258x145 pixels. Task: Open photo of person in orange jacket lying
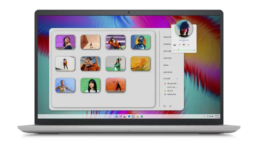115,42
